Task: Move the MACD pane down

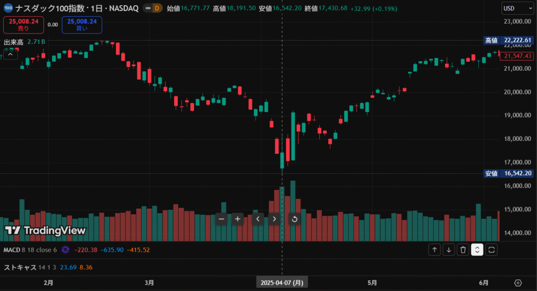Action: [x=448, y=250]
